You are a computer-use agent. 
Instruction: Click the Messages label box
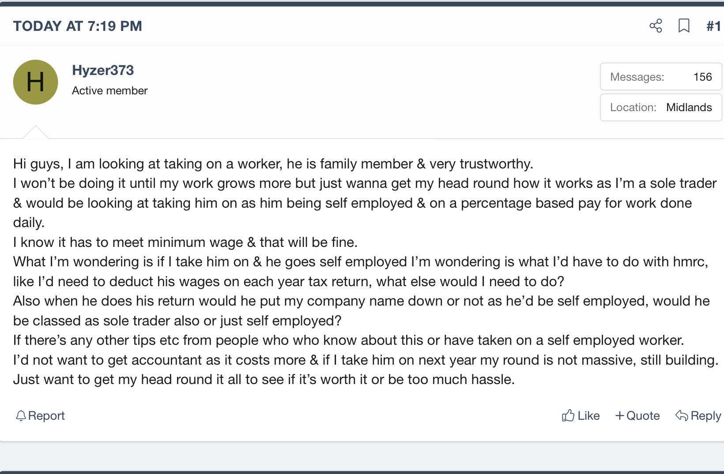(661, 77)
